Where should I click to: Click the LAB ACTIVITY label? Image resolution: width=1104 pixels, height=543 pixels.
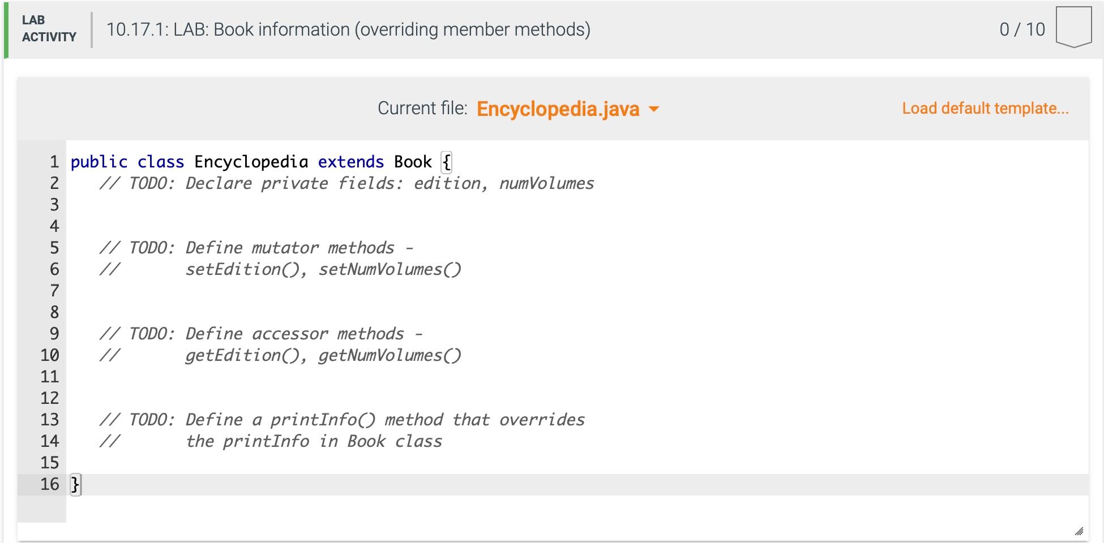pyautogui.click(x=48, y=29)
